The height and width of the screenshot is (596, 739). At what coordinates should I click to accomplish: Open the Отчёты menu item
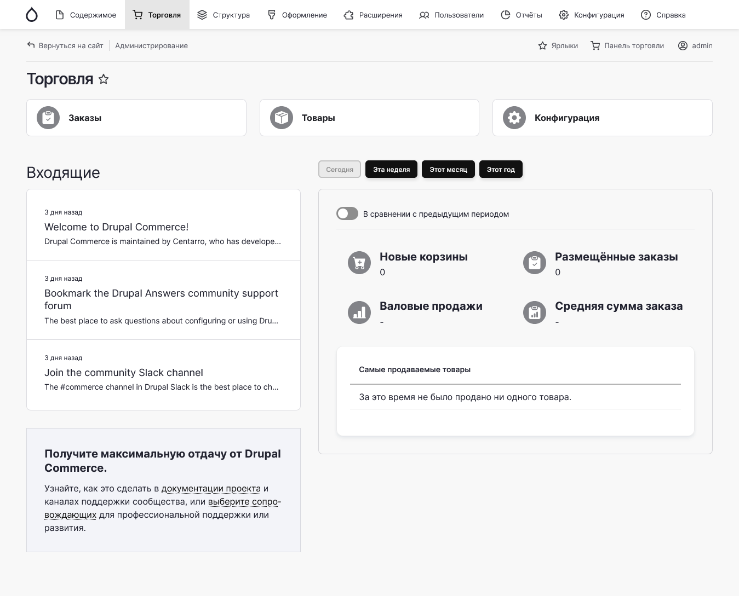[522, 15]
